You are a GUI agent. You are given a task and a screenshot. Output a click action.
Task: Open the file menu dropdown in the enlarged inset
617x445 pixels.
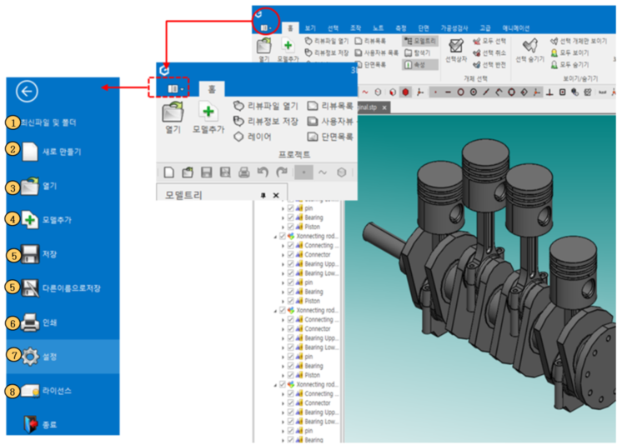tap(175, 89)
